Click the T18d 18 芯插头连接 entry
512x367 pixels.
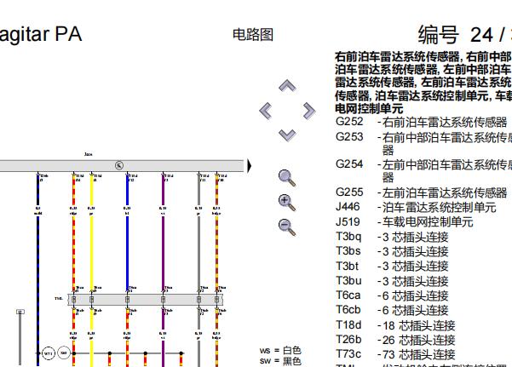(x=395, y=325)
